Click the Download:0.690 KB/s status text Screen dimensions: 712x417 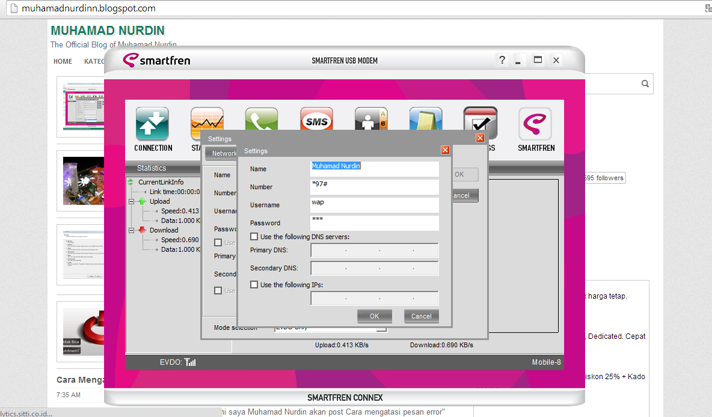[x=441, y=345]
